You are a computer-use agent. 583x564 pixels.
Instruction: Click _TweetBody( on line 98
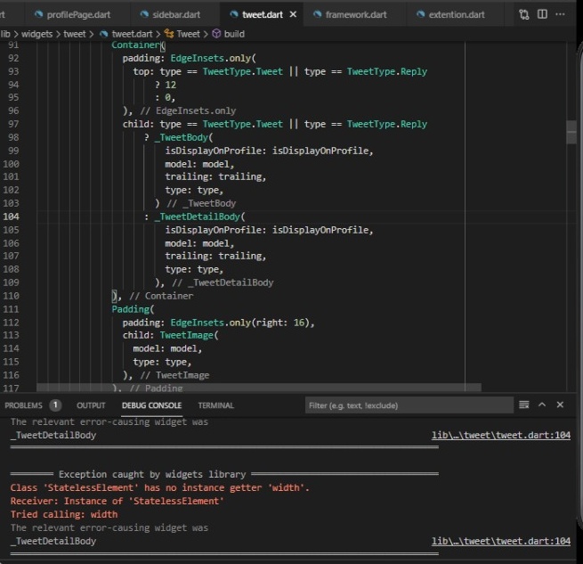tap(183, 137)
